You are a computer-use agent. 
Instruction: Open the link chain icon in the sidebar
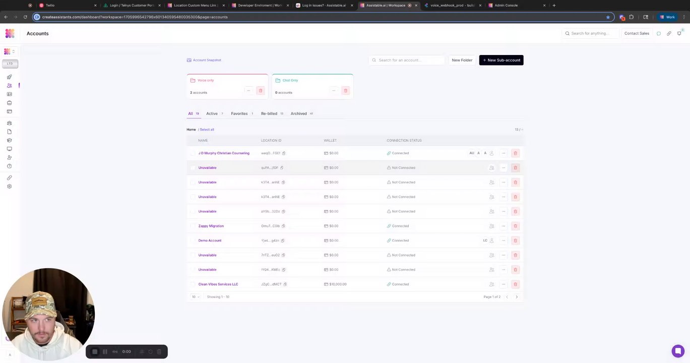[x=9, y=178]
